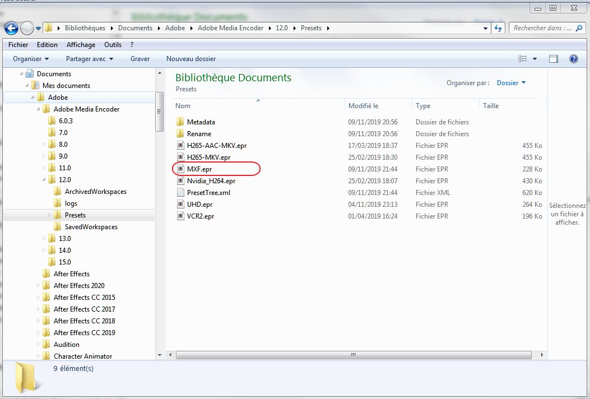This screenshot has width=590, height=399.
Task: Open the Outils menu
Action: 113,44
